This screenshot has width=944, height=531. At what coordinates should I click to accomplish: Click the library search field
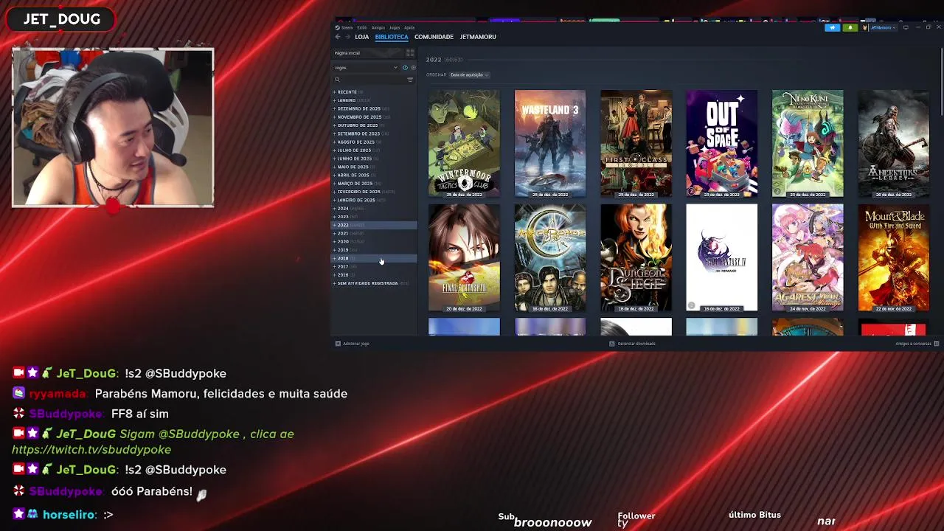tap(368, 80)
